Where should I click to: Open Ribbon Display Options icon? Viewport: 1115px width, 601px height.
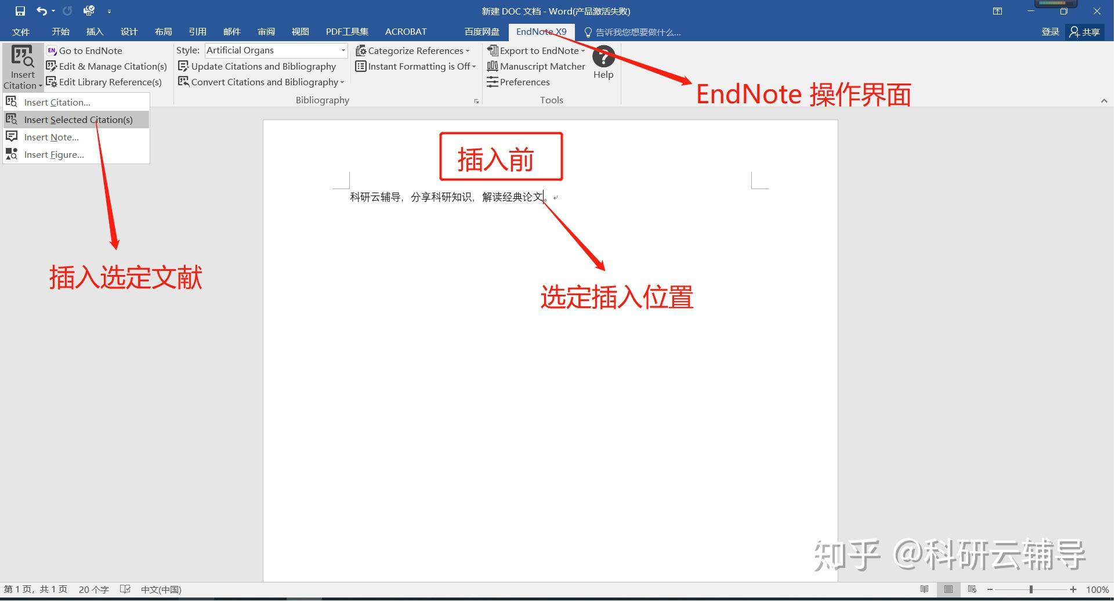point(997,11)
